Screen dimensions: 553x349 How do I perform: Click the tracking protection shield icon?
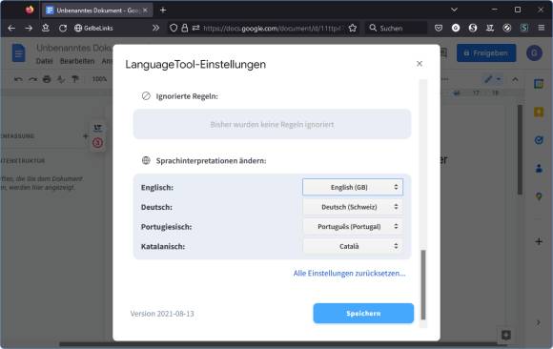tap(174, 28)
